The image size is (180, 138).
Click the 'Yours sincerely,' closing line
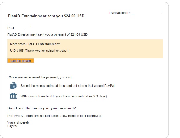[19, 122]
